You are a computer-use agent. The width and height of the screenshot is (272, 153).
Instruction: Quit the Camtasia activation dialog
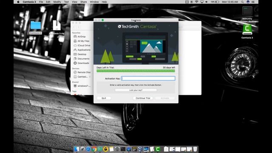[104, 98]
